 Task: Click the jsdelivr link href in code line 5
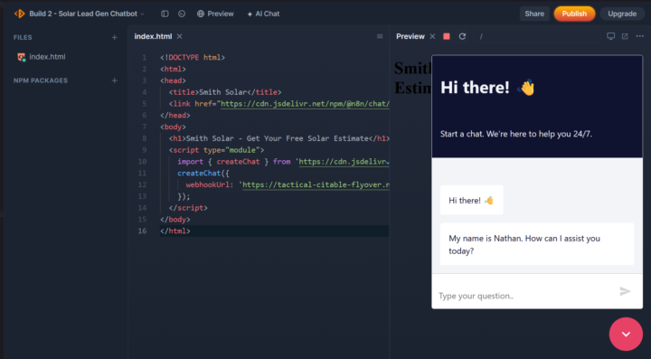pyautogui.click(x=305, y=104)
